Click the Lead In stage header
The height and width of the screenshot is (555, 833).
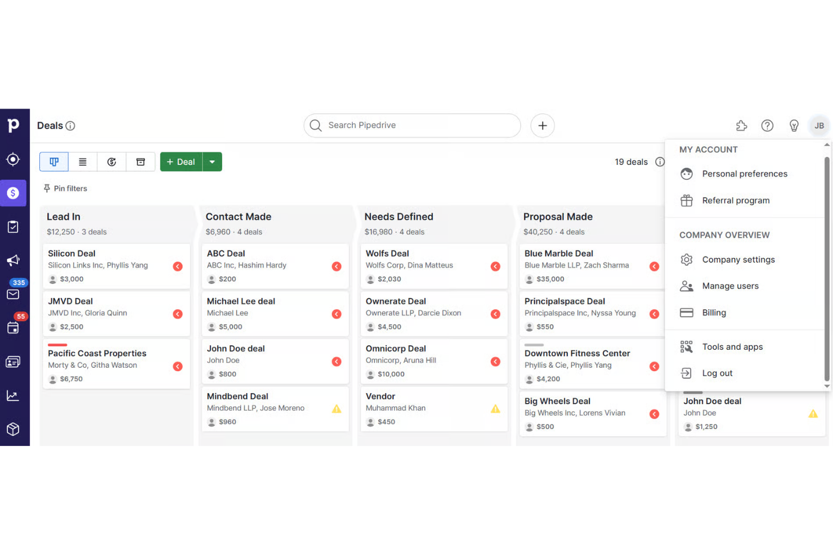click(x=64, y=217)
